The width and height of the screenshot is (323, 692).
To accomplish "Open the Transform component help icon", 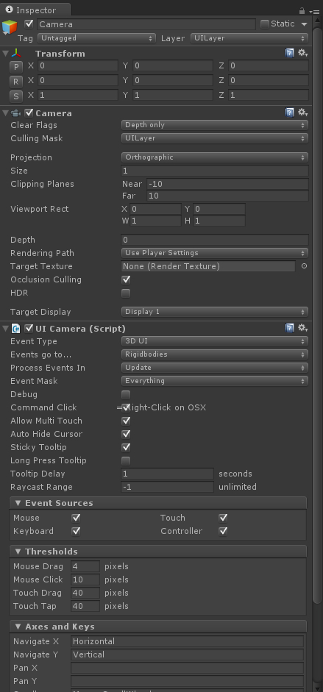I will click(289, 53).
